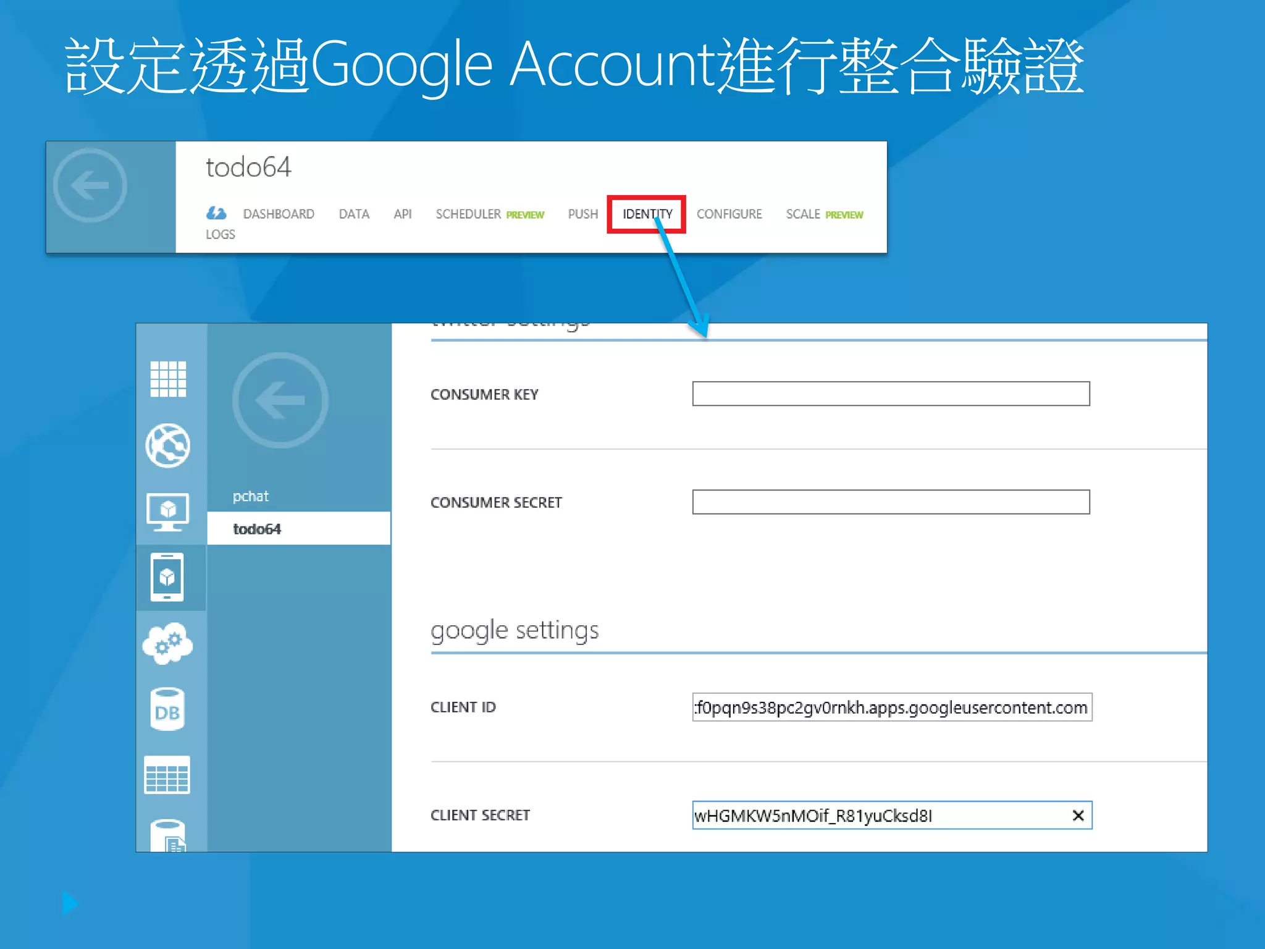
Task: Click the Google CLIENT SECRET field
Action: [892, 816]
